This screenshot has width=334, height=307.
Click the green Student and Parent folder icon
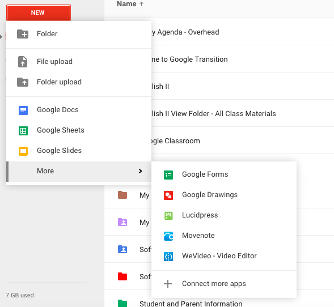click(122, 304)
